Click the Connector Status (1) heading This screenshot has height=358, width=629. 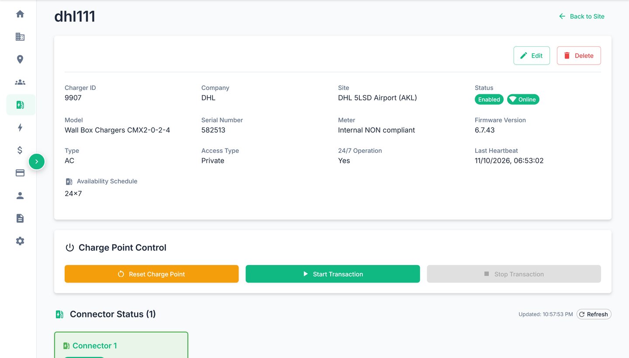[x=113, y=314]
